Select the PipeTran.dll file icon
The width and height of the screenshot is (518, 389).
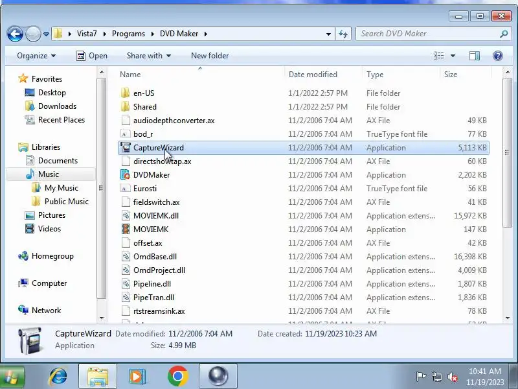coord(126,297)
